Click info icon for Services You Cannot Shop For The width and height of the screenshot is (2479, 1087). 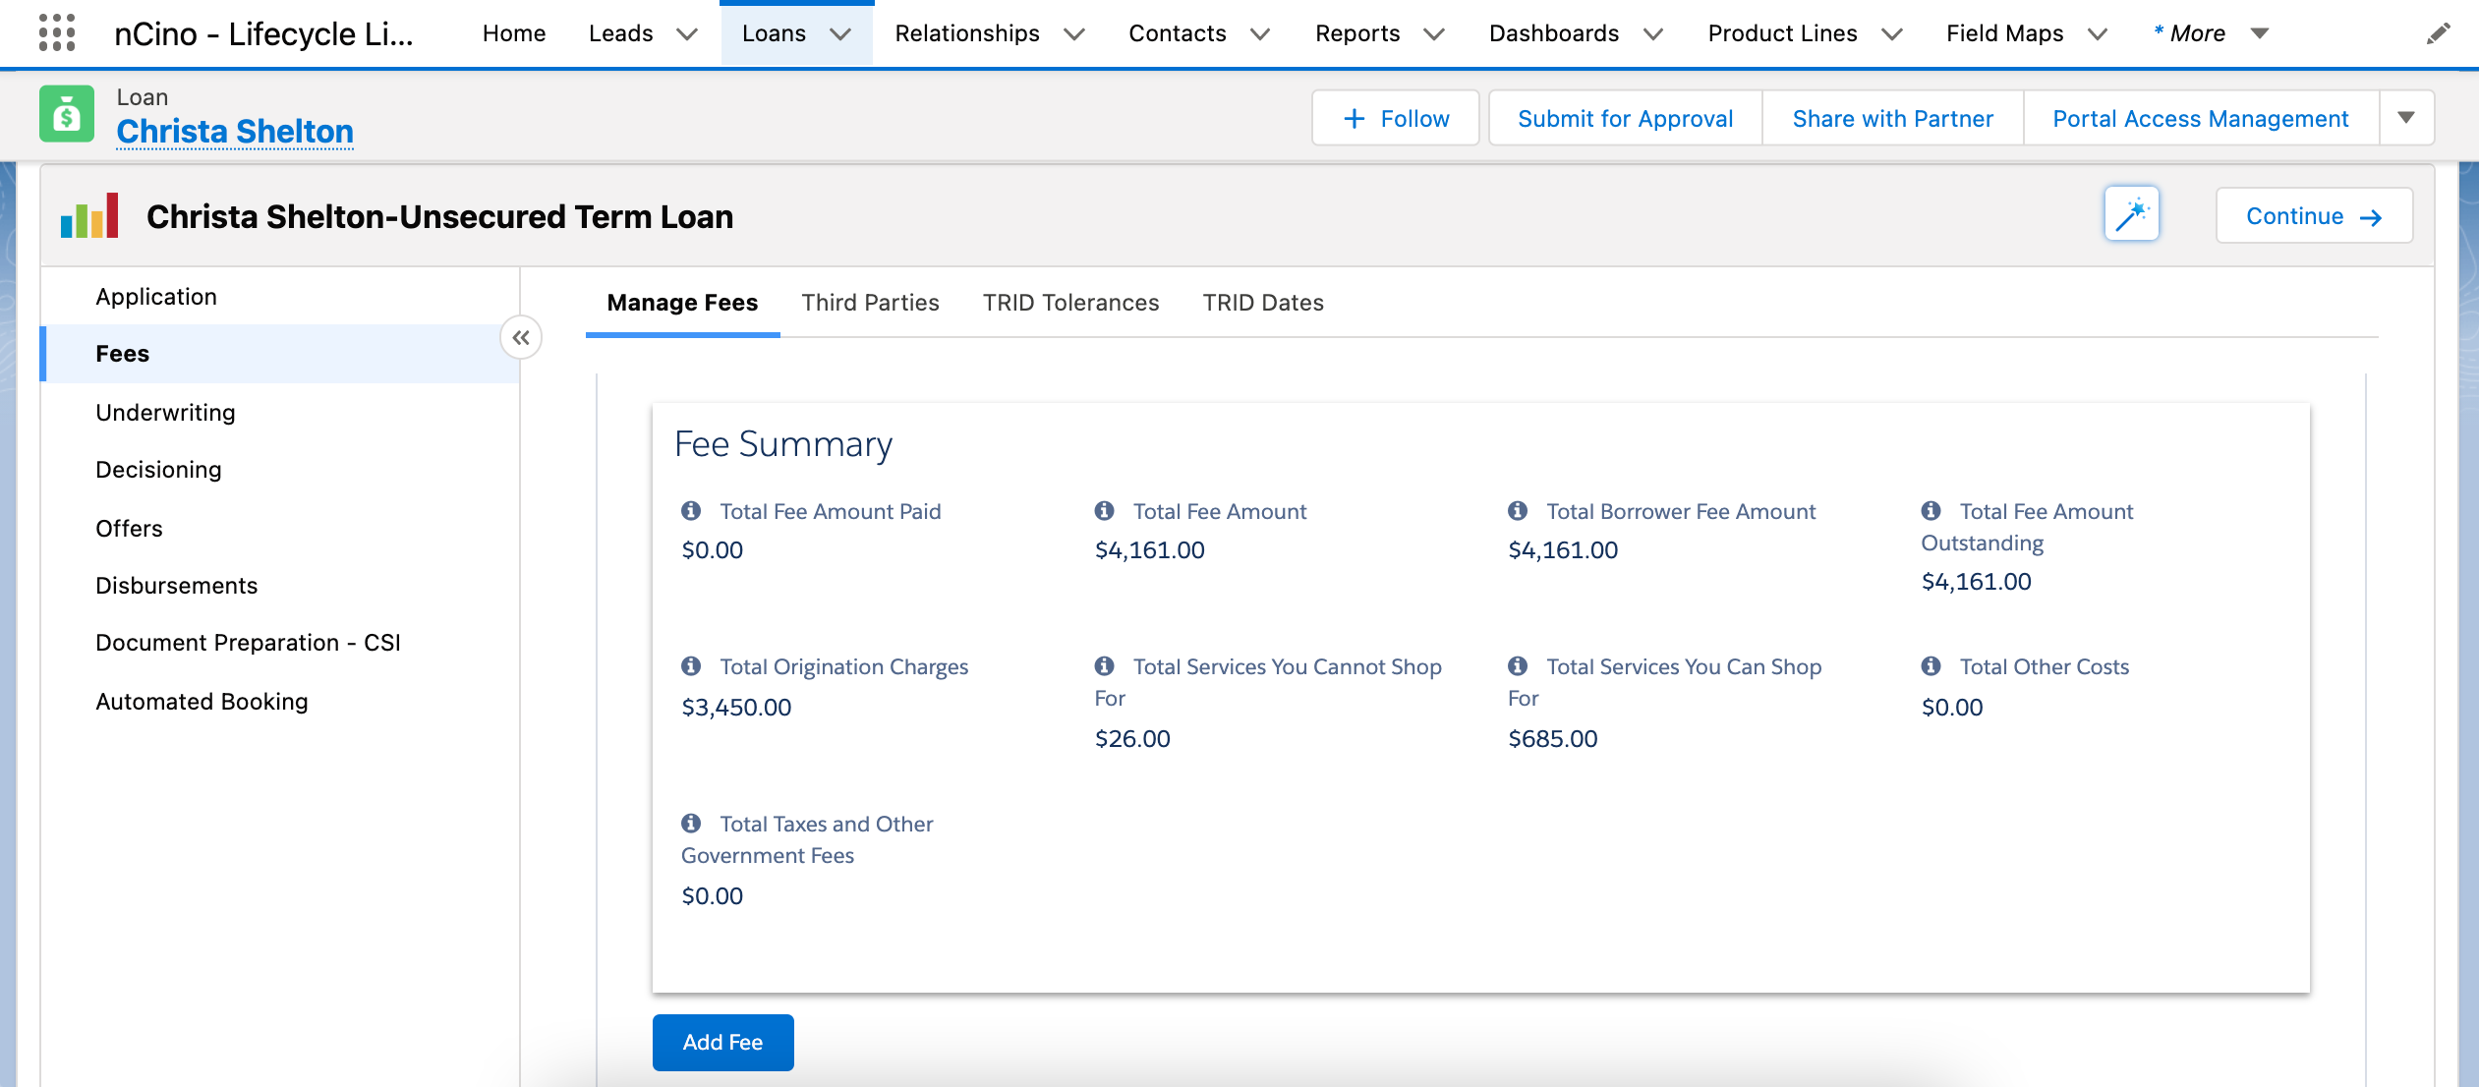pyautogui.click(x=1105, y=666)
